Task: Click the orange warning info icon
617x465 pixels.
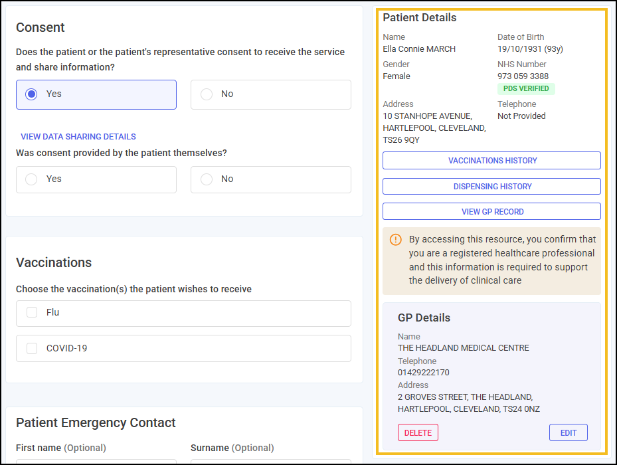Action: coord(396,240)
